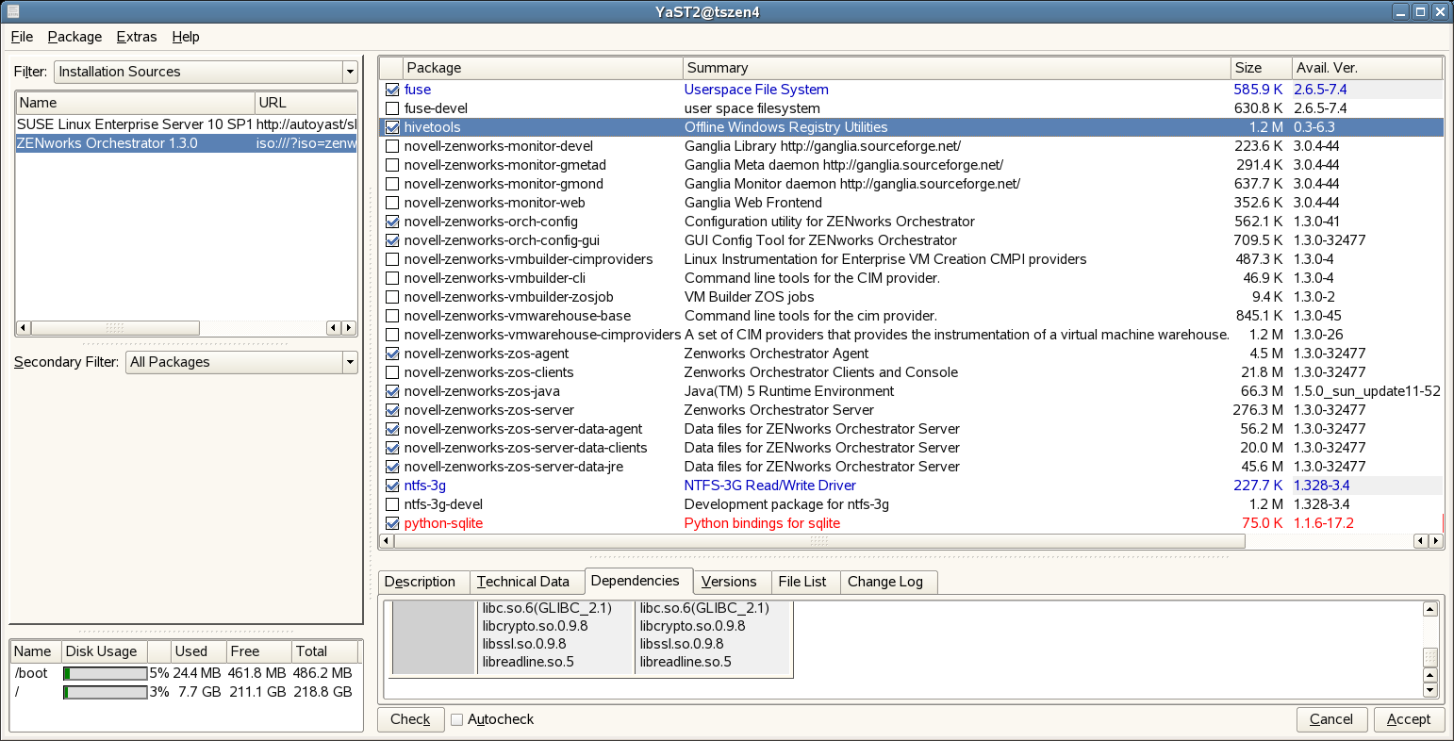Click the dependencies pane scroll-down arrow
The width and height of the screenshot is (1454, 741).
click(1429, 690)
